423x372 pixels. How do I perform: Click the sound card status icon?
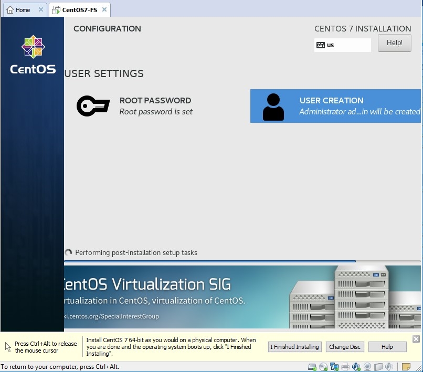(x=356, y=367)
